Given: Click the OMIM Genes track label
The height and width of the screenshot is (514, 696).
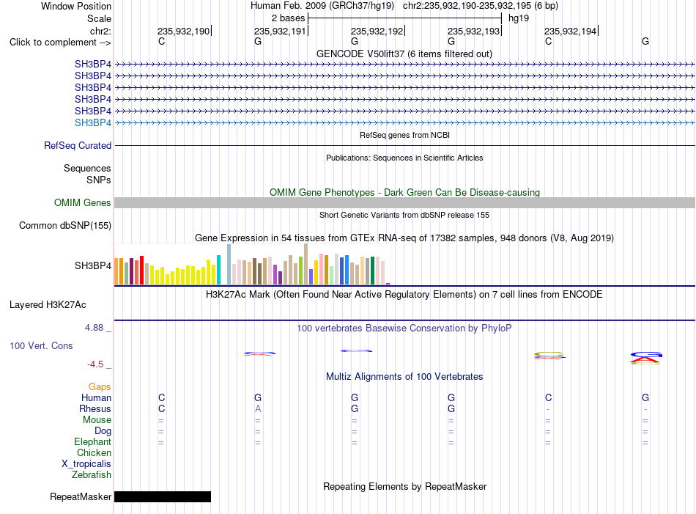Looking at the screenshot, I should point(83,202).
